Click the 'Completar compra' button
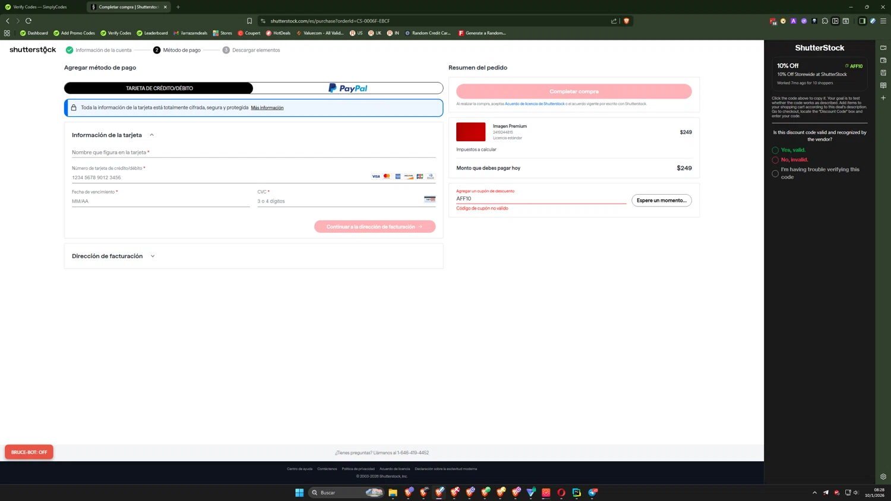 [574, 91]
